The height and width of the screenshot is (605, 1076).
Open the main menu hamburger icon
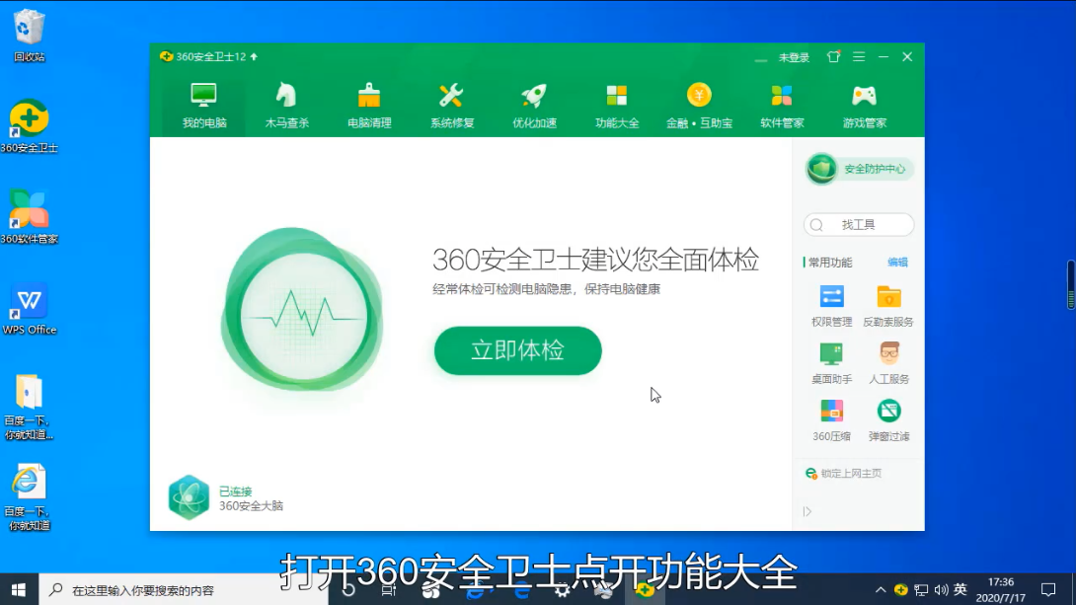[859, 57]
